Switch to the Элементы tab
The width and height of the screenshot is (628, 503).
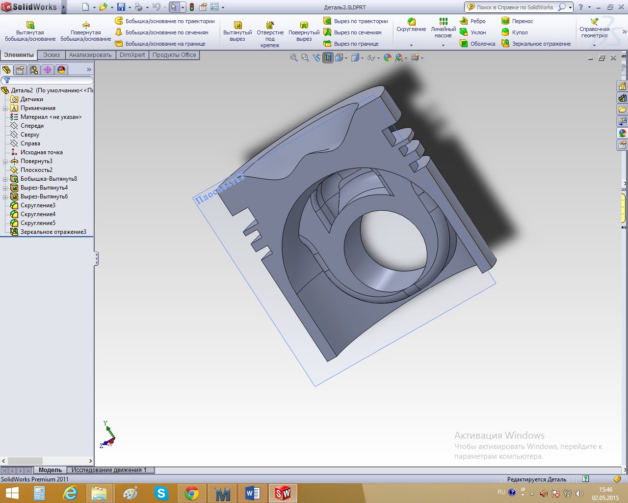point(19,55)
